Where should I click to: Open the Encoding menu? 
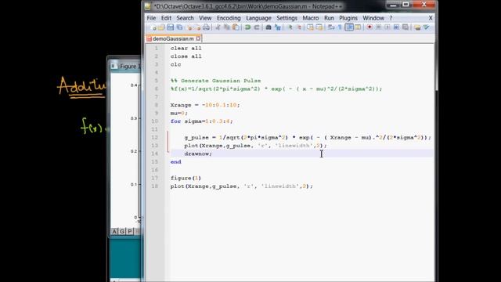point(229,18)
